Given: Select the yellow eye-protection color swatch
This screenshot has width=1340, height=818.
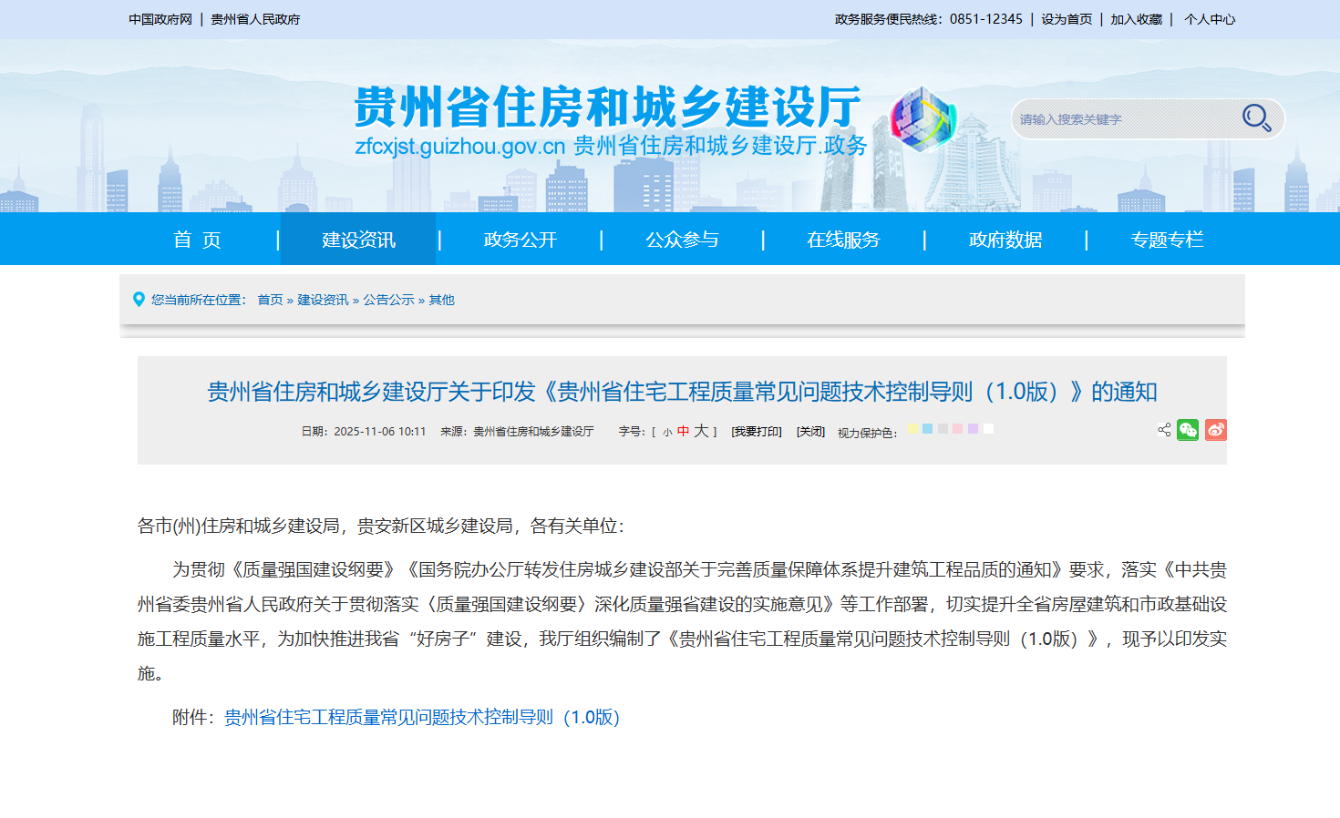Looking at the screenshot, I should pos(913,429).
